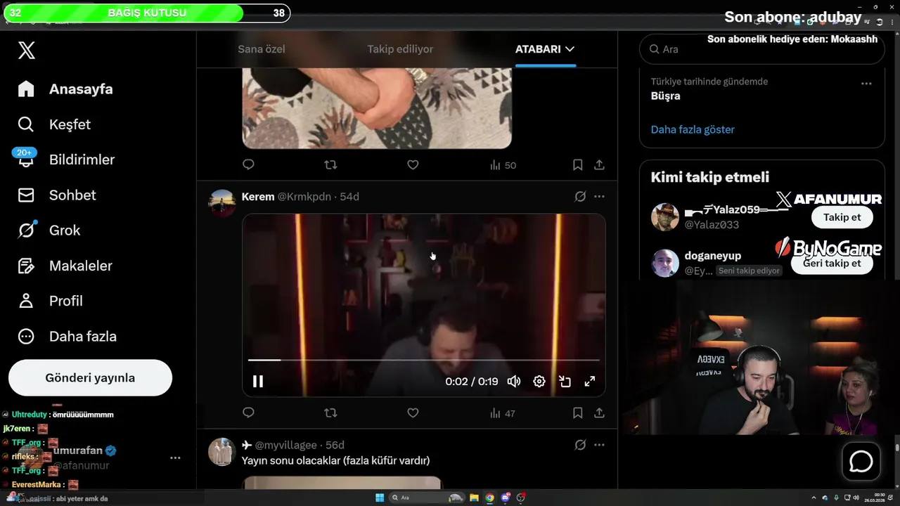This screenshot has height=506, width=900.
Task: View analytics showing 50 views
Action: pyautogui.click(x=503, y=165)
